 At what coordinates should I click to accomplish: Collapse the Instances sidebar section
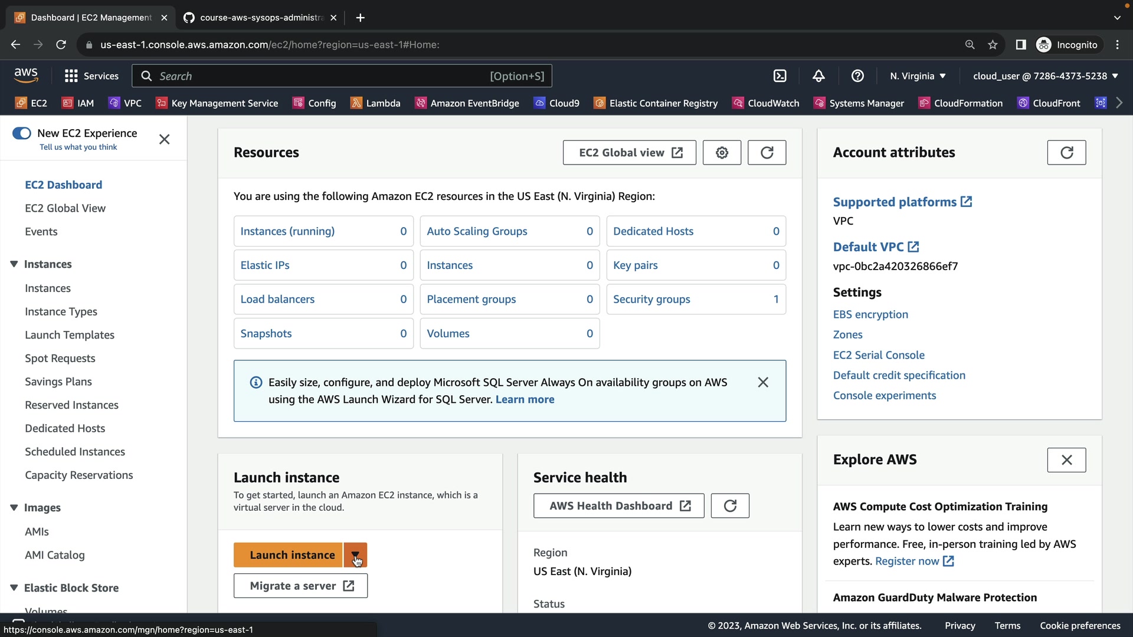pos(14,264)
